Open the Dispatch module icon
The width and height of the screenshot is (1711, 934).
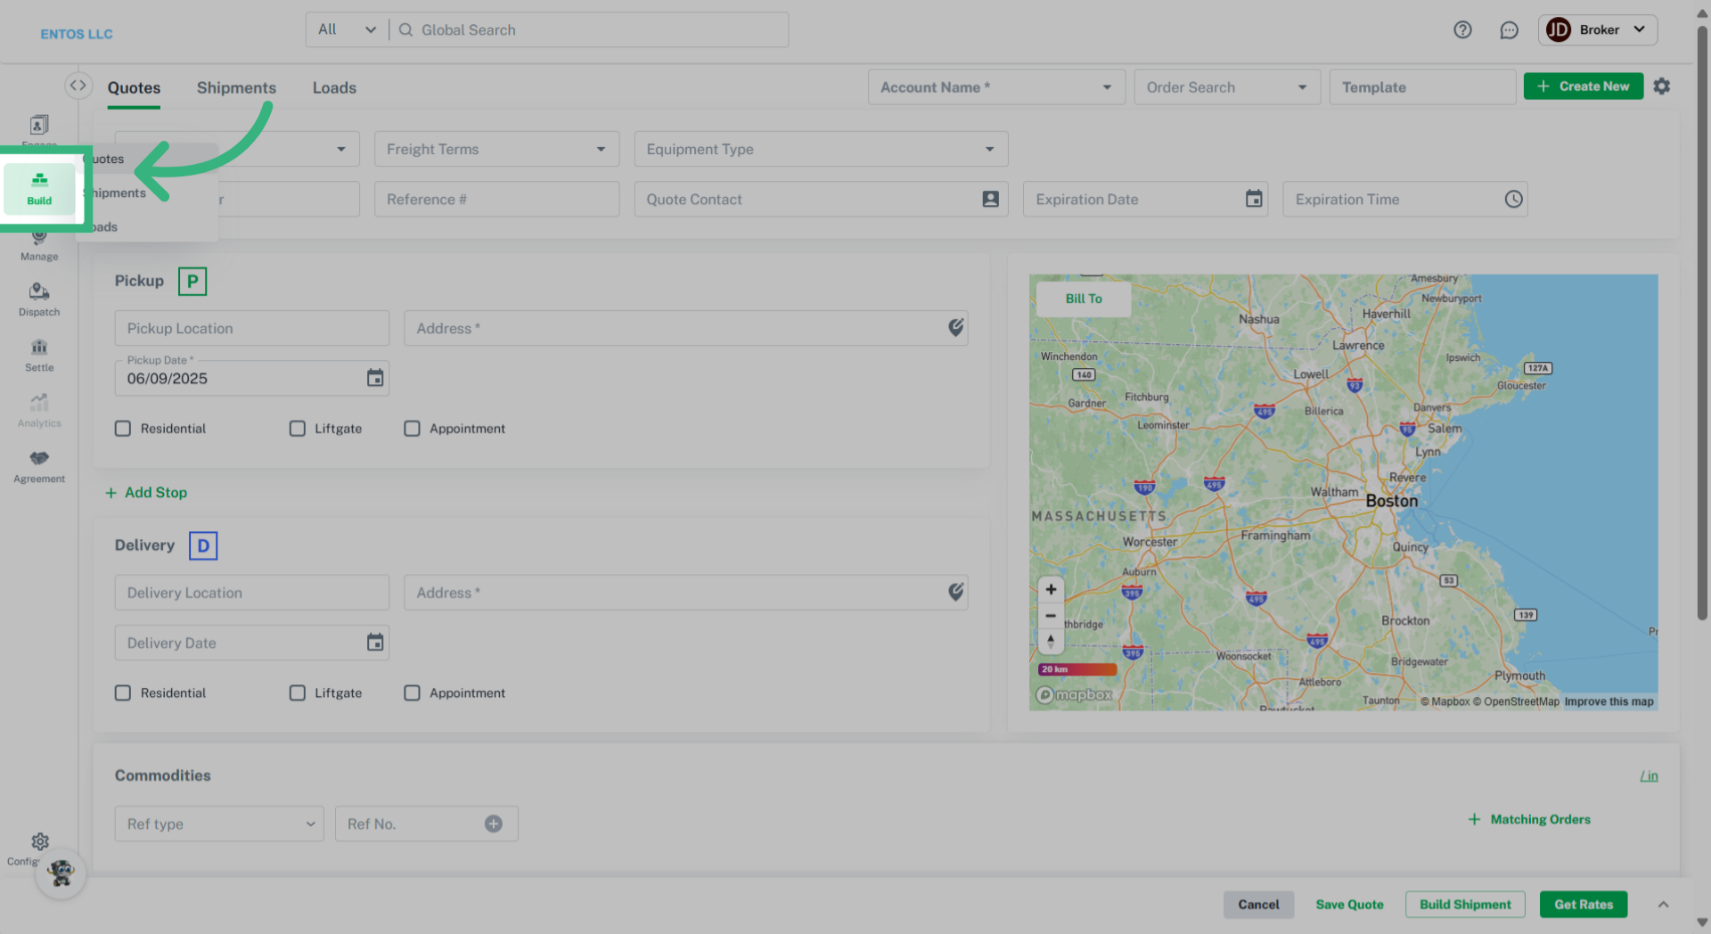[x=39, y=292]
